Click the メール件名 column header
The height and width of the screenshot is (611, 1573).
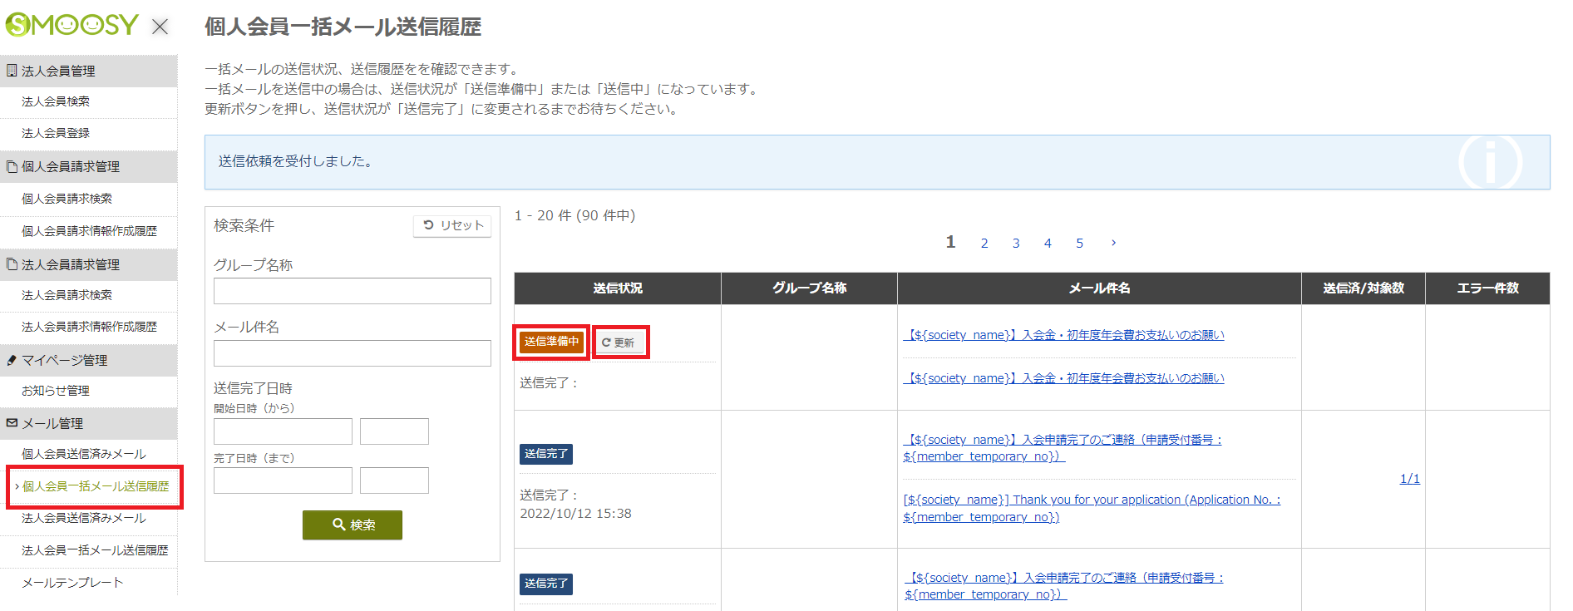click(x=1099, y=288)
